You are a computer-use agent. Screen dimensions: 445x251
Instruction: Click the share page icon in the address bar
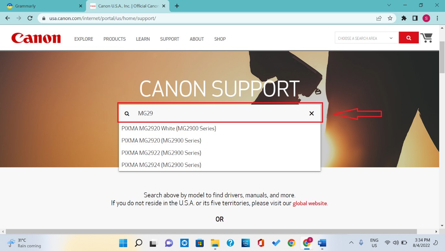pyautogui.click(x=379, y=18)
